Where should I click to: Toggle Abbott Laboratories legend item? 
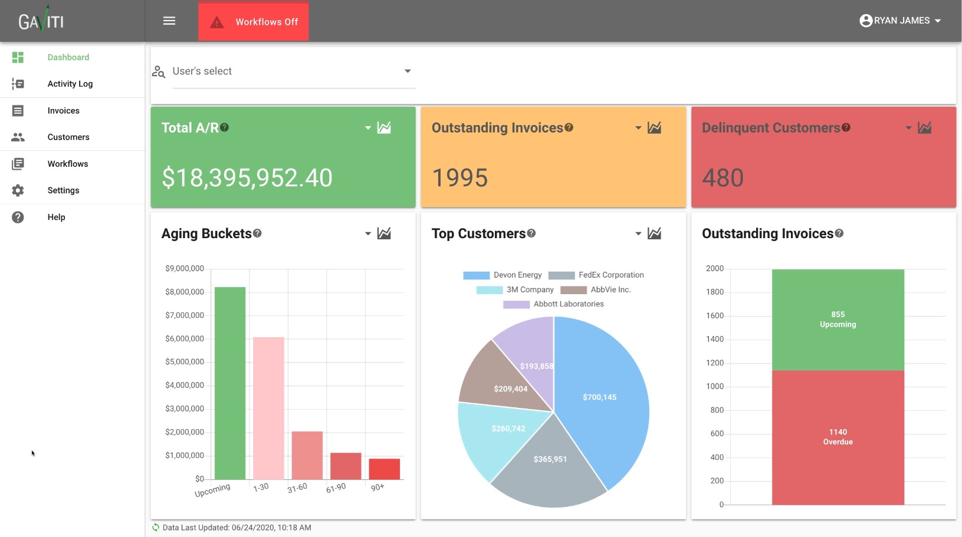click(553, 304)
